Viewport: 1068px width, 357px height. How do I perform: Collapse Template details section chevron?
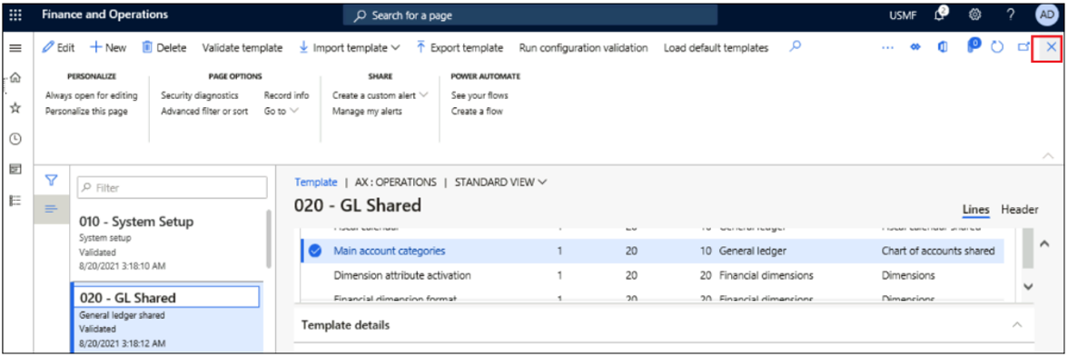point(1017,325)
